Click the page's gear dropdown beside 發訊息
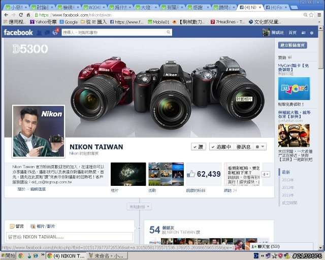 pos(260,147)
